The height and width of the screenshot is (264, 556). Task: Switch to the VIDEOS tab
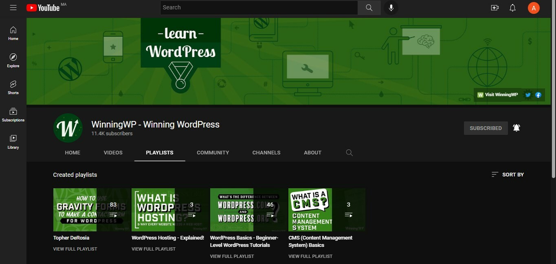113,152
